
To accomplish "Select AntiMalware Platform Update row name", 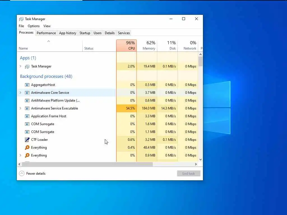I will [55, 101].
